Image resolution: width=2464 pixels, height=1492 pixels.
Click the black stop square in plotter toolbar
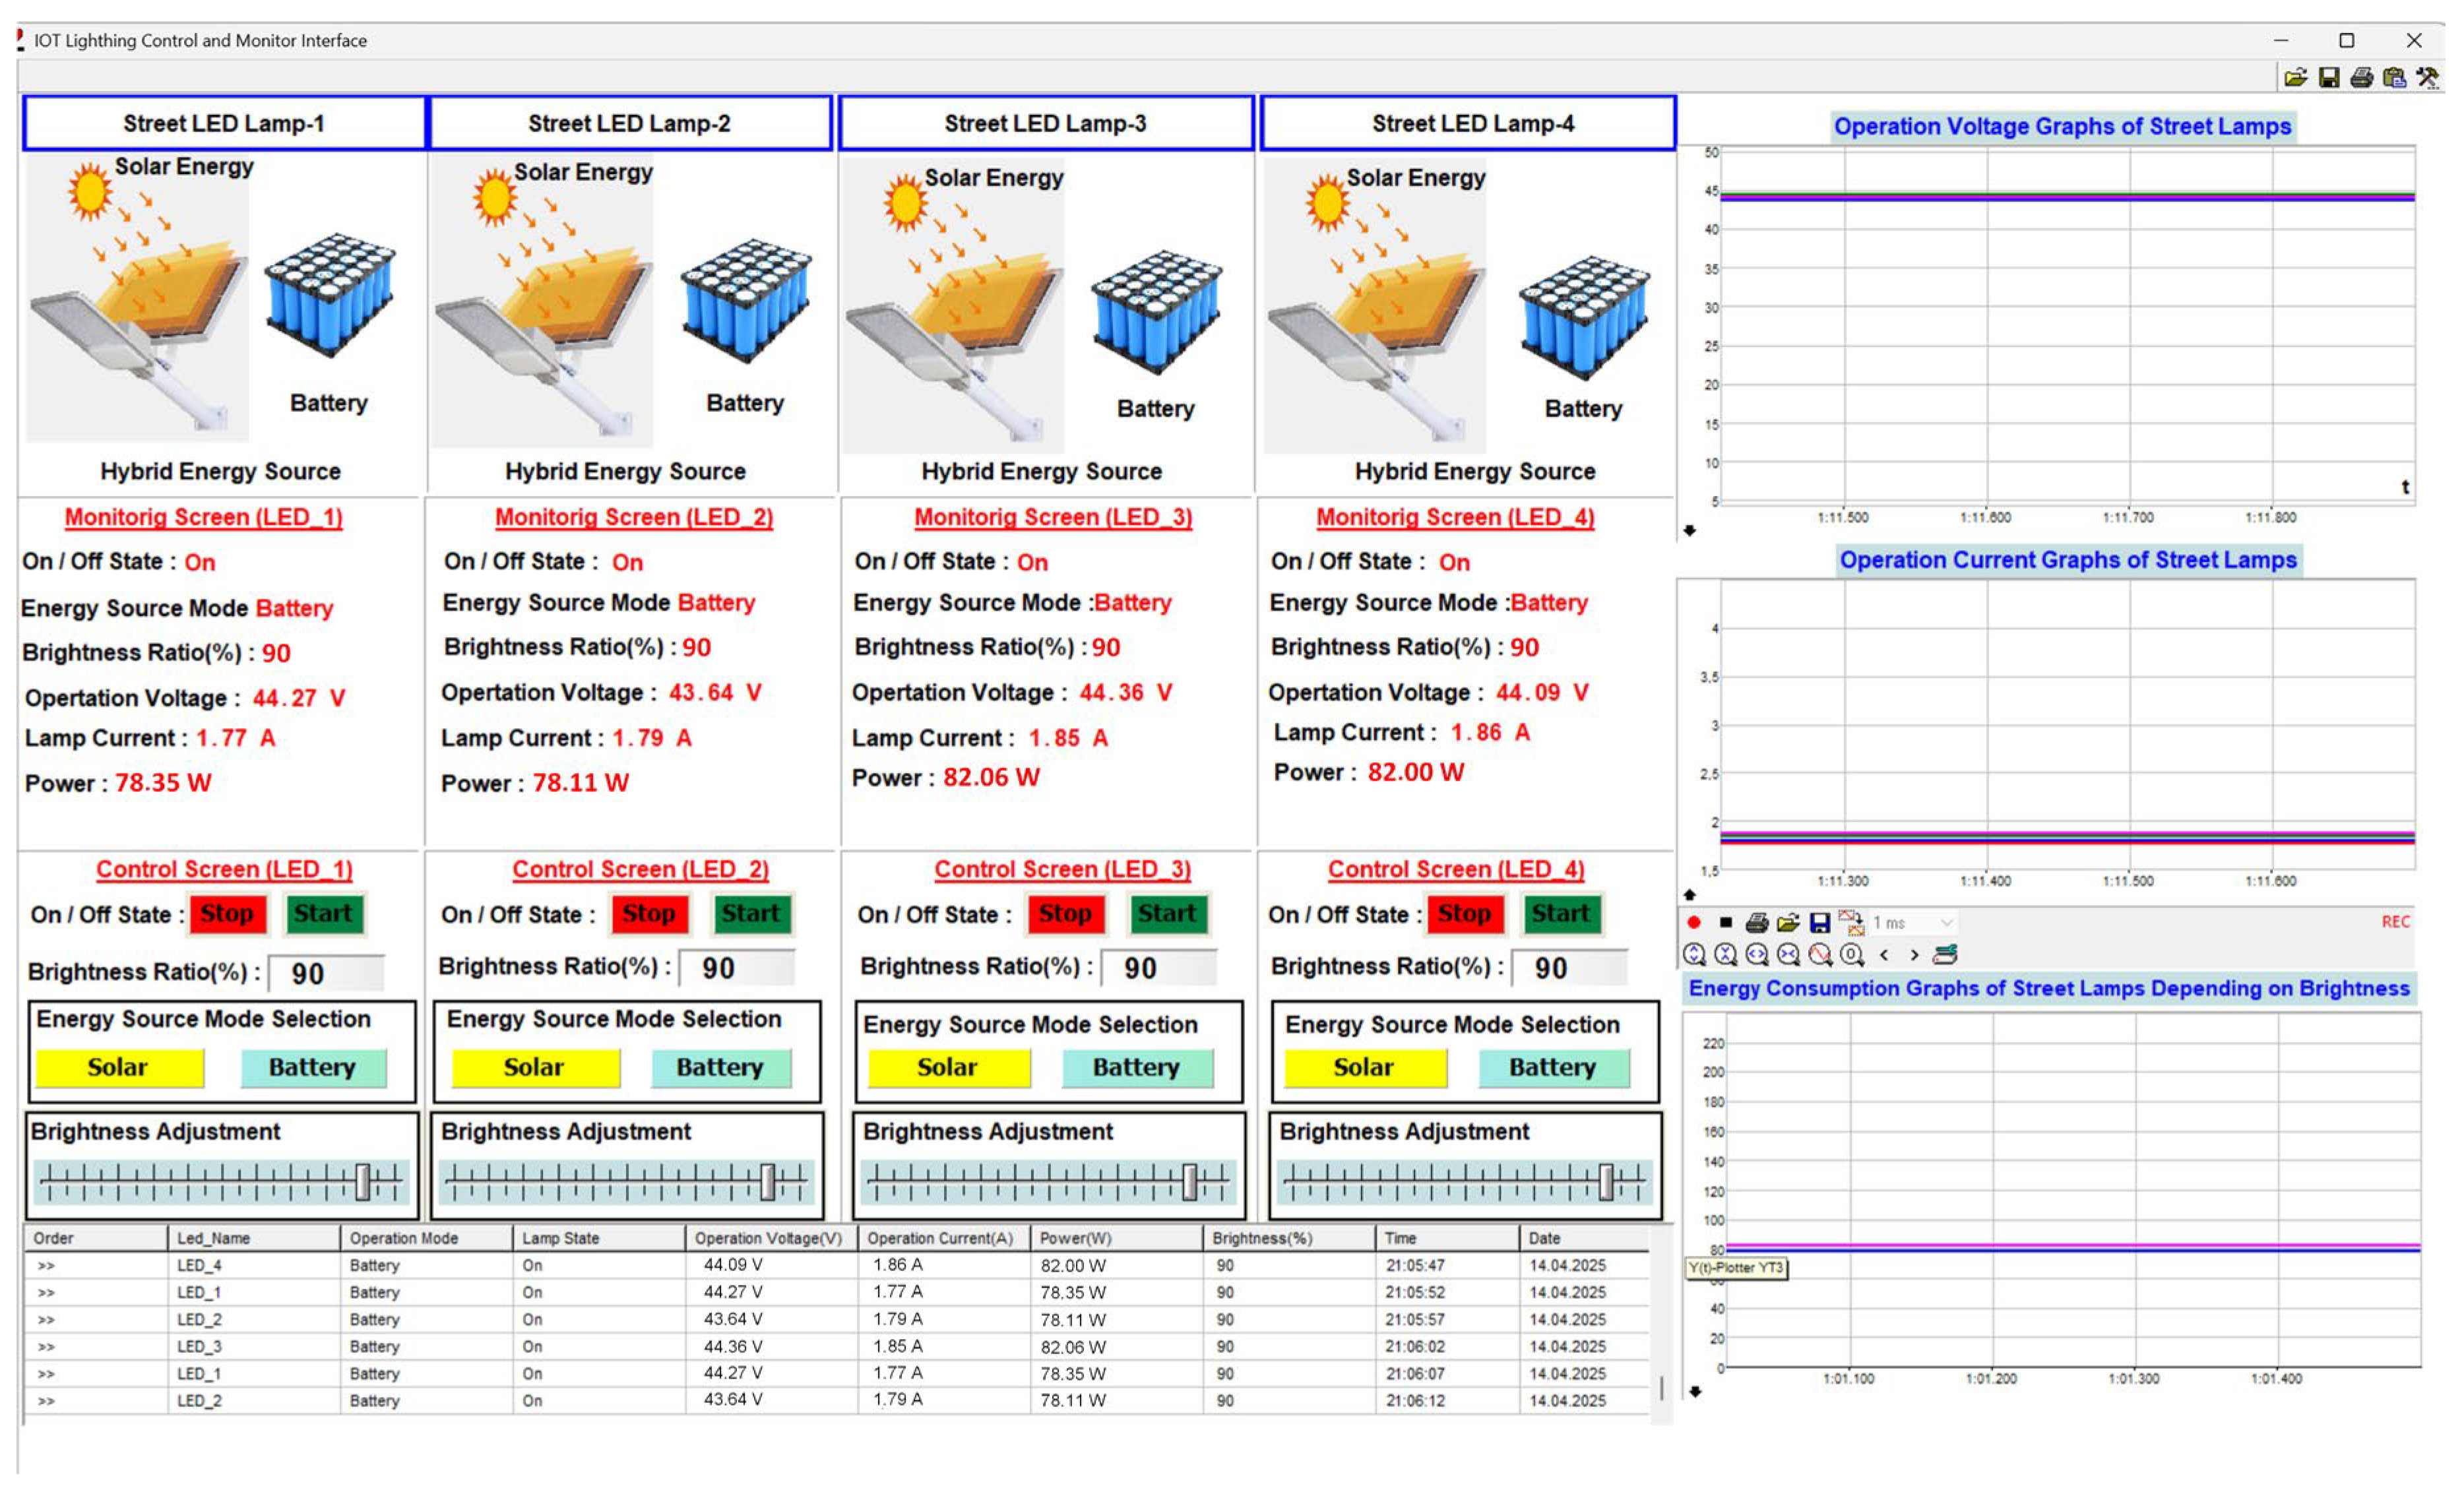[x=1726, y=922]
